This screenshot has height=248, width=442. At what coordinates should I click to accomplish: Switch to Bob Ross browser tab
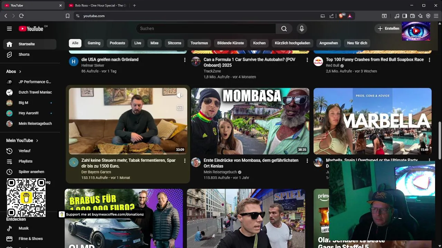point(98,6)
